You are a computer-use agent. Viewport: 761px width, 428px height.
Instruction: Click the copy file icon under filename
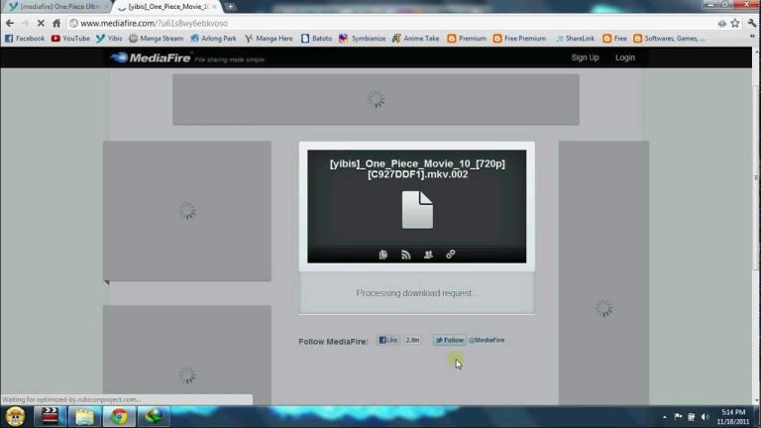[382, 255]
